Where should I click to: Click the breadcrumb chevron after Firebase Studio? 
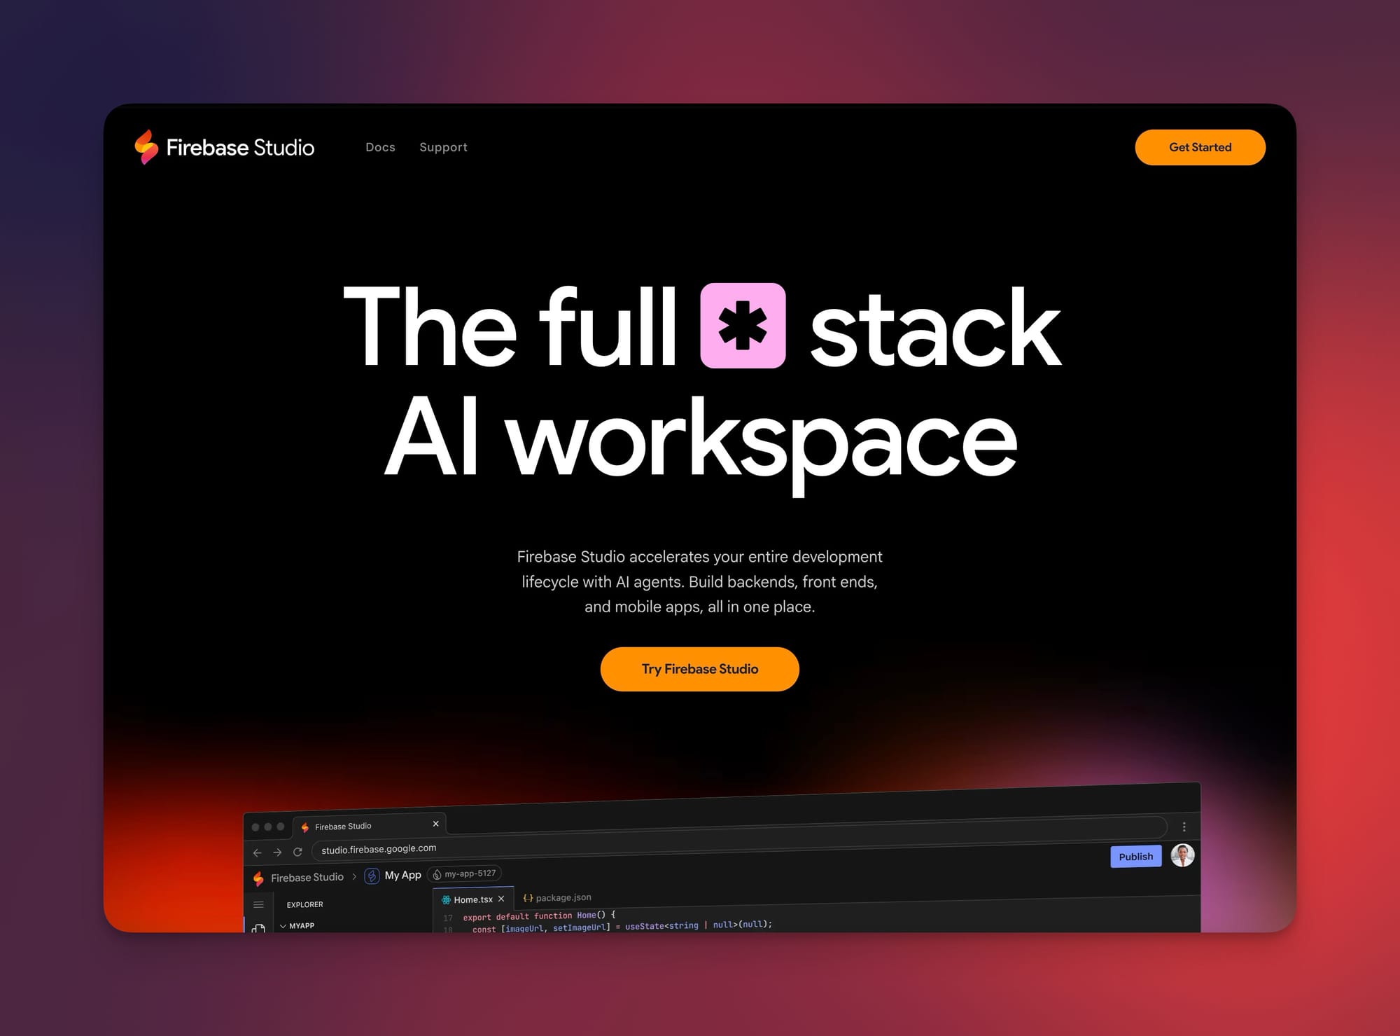click(x=353, y=876)
